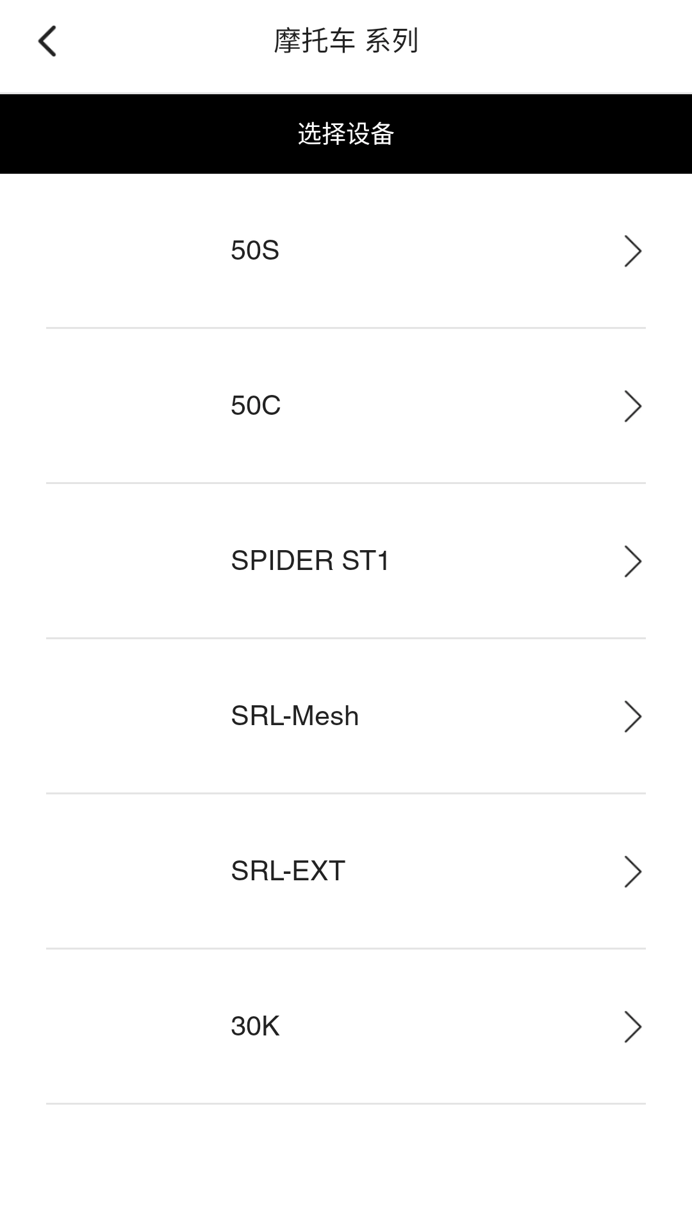Tap the chevron arrow beside 50C
Screen dimensions: 692x1231
click(632, 406)
